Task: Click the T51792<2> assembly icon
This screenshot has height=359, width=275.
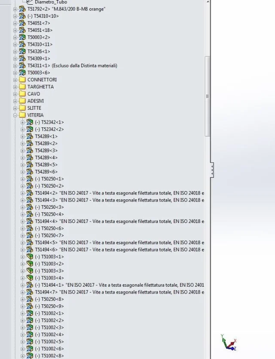Action: tap(22, 9)
